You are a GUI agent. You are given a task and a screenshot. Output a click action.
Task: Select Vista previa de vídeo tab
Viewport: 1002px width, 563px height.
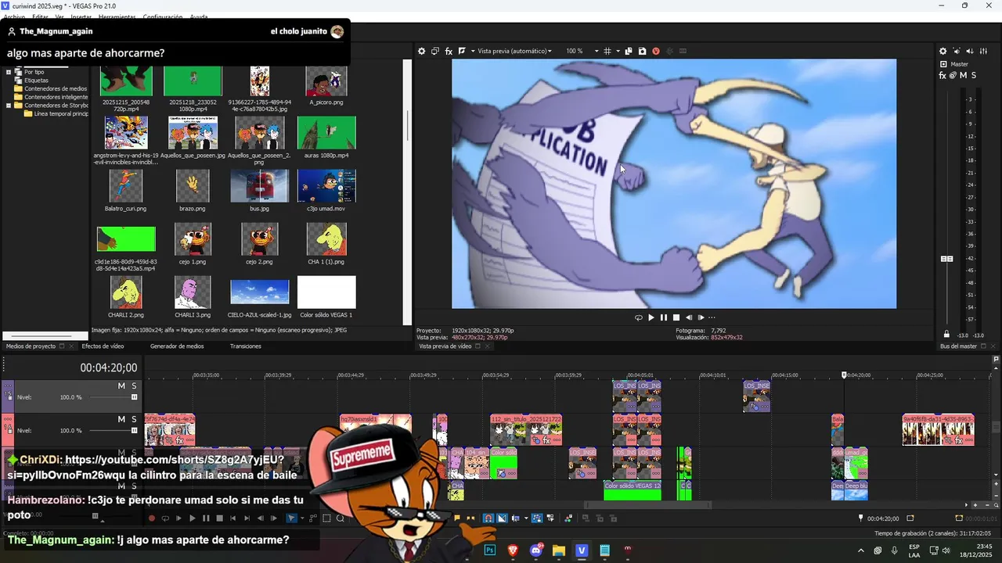pos(445,346)
